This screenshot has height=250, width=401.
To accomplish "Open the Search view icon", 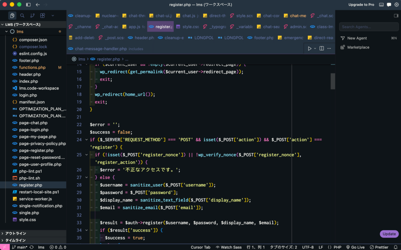I will 22,16.
